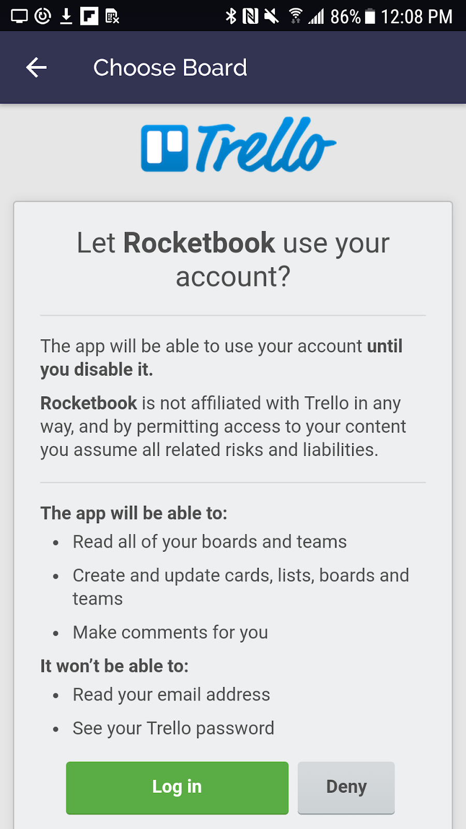Tap the Choose Board title
466x829 pixels.
point(170,68)
